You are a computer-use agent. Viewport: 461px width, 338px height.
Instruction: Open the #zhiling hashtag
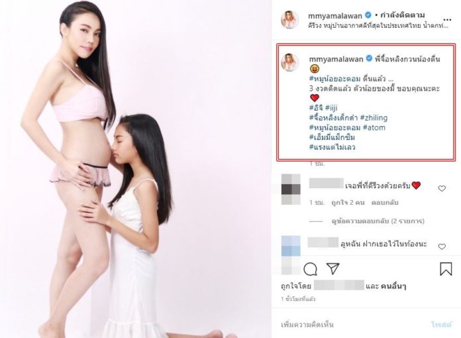coord(374,118)
